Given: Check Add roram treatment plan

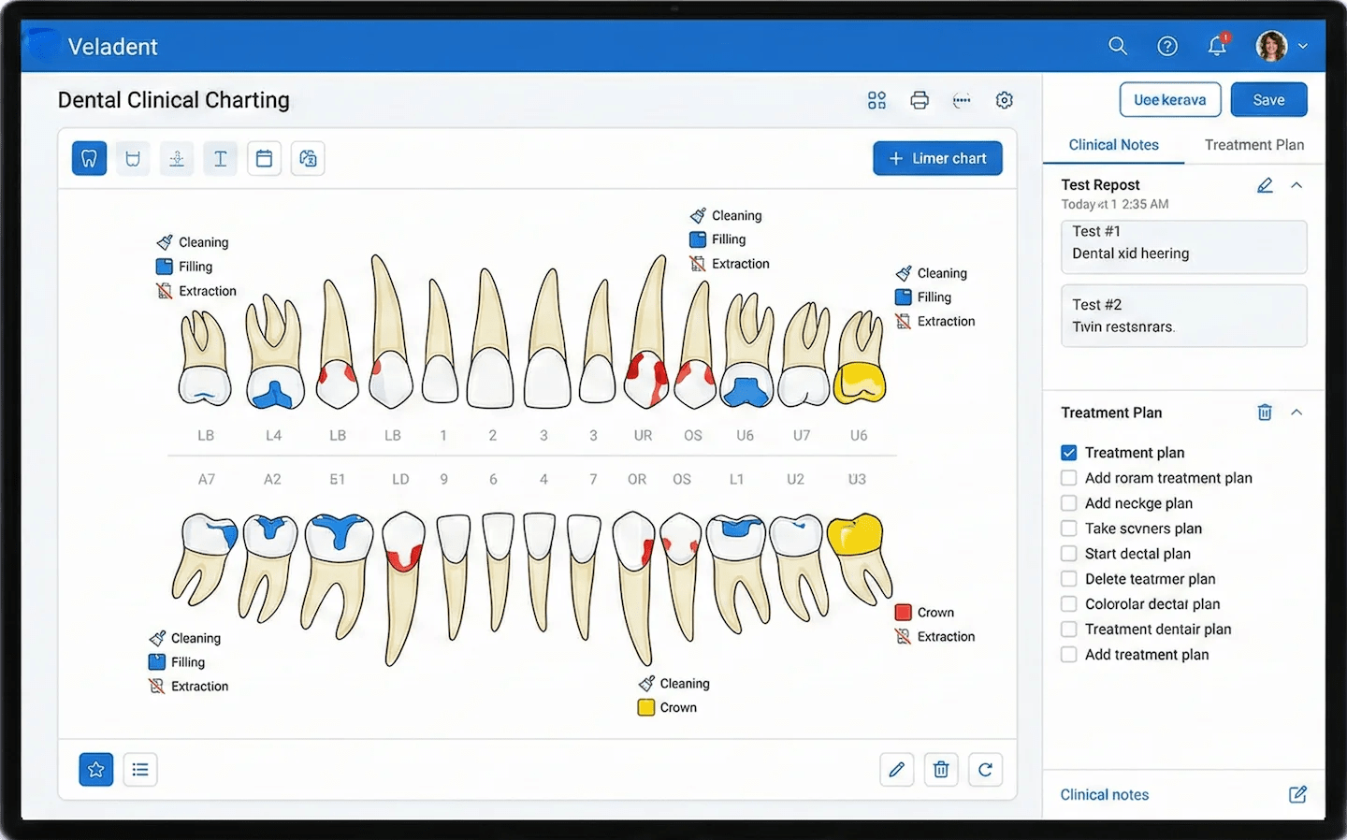Looking at the screenshot, I should pos(1069,478).
